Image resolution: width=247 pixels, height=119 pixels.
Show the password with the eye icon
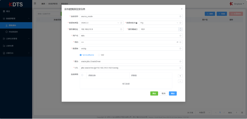[x=177, y=42]
